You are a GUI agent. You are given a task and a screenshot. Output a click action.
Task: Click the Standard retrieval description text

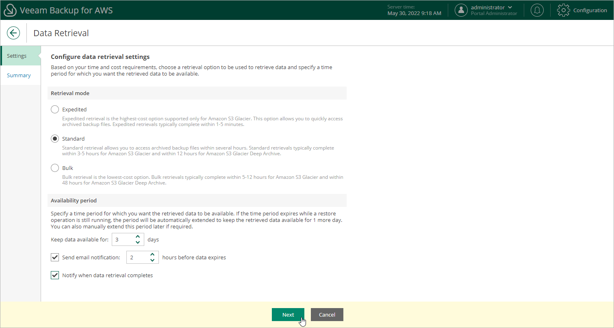198,151
